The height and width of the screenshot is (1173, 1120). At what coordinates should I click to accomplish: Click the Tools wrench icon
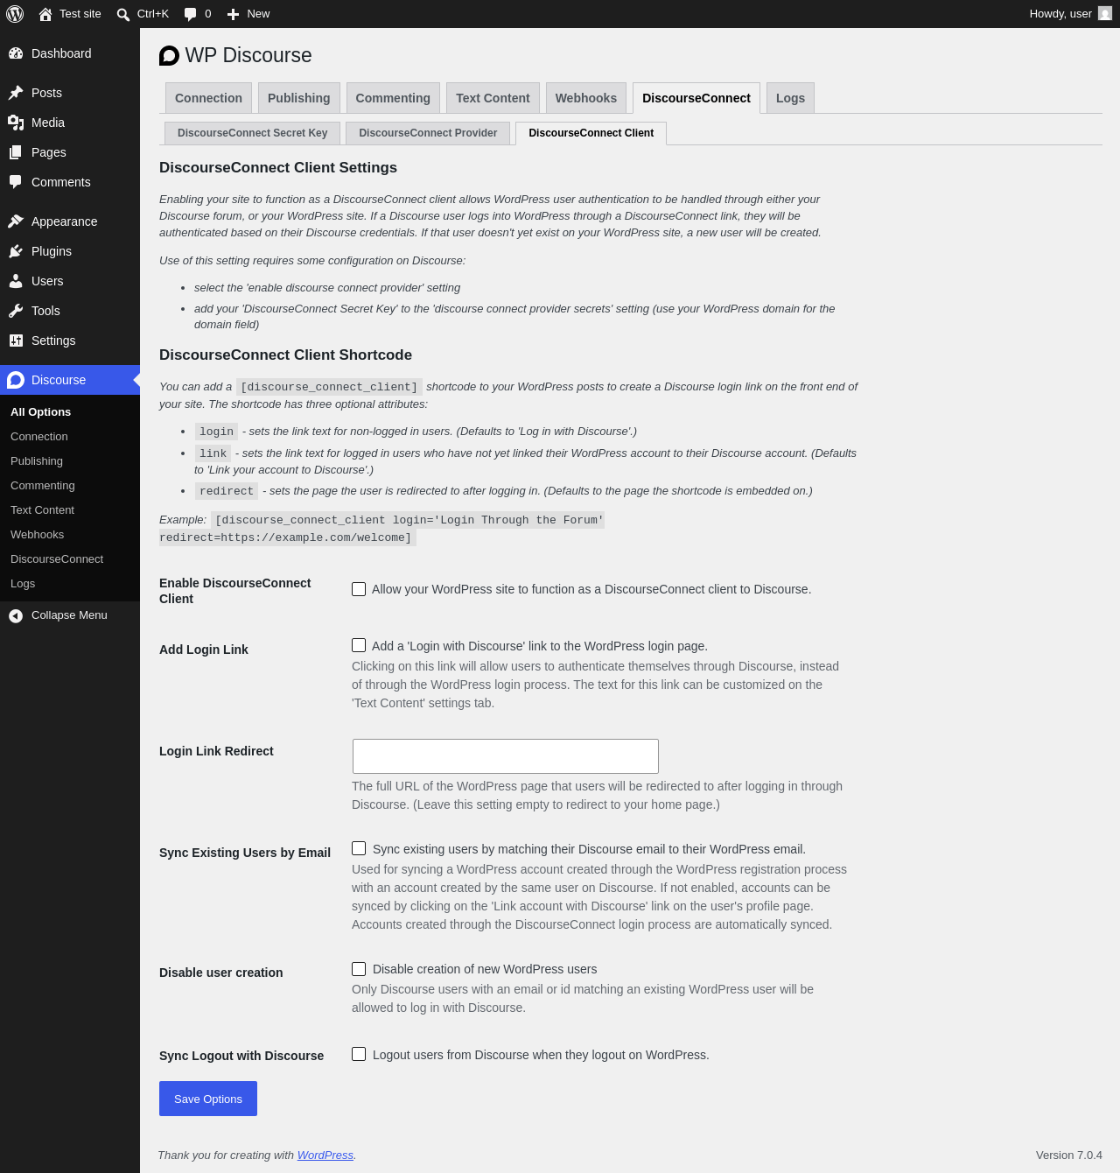point(16,311)
